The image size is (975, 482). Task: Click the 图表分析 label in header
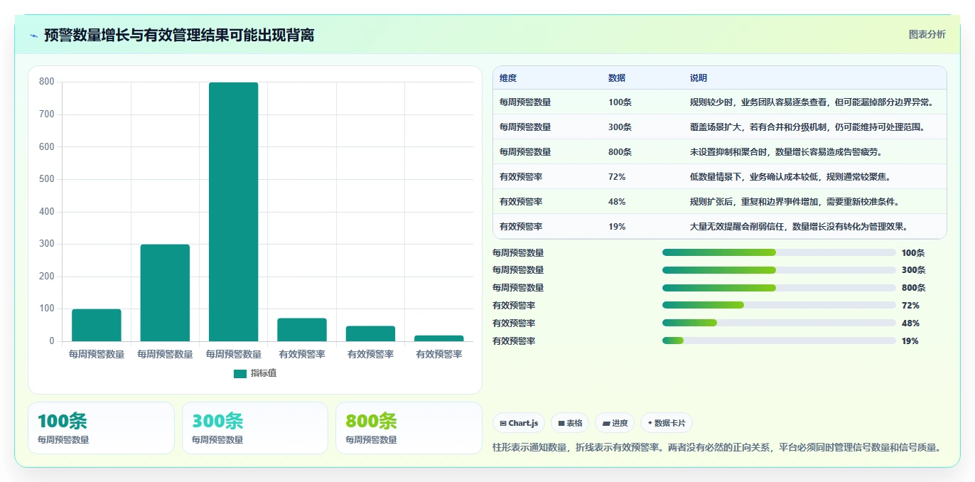coord(927,34)
